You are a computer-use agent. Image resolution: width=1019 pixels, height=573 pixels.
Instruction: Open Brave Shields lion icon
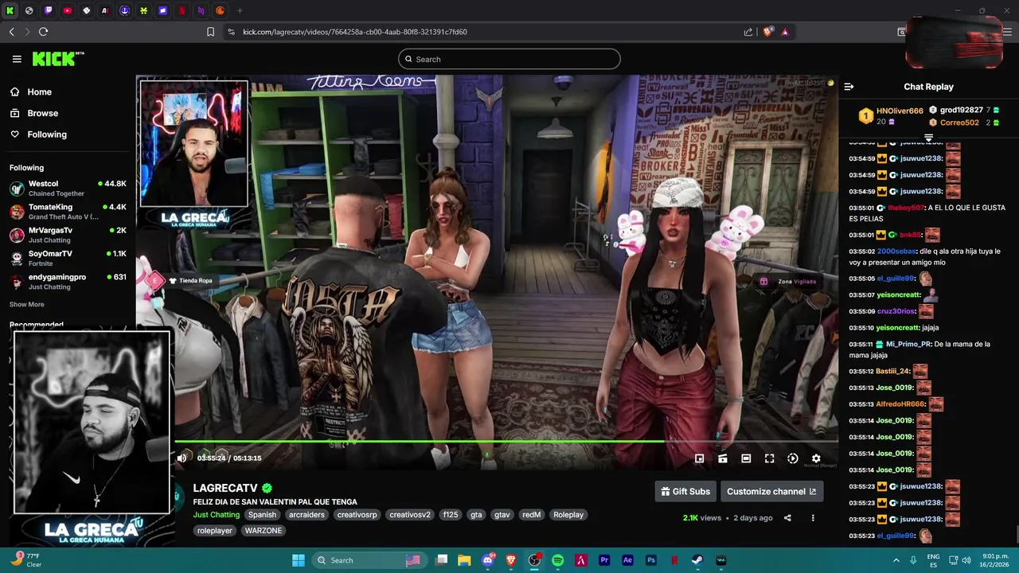[767, 32]
